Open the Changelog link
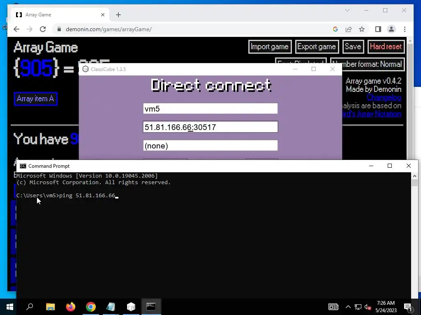The width and height of the screenshot is (421, 315). click(384, 97)
